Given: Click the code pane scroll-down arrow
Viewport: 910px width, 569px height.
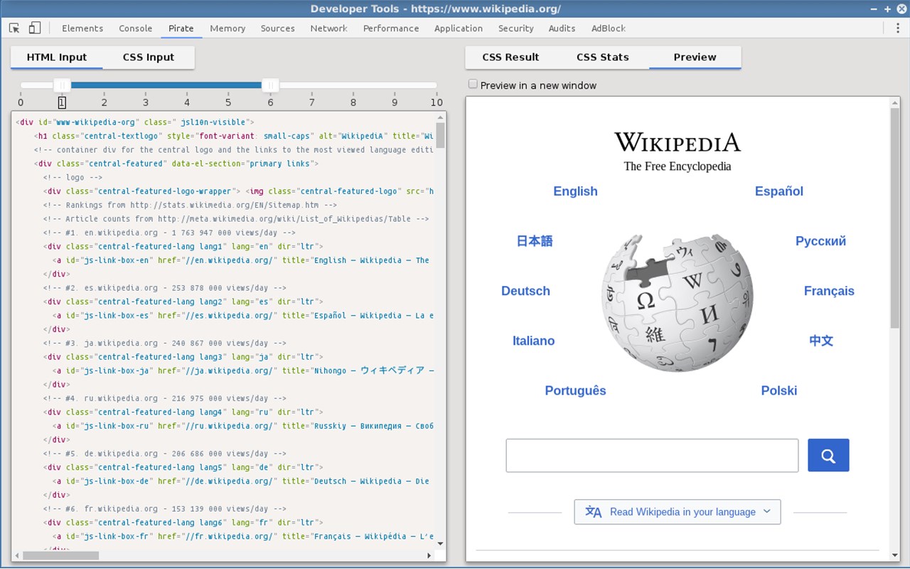Looking at the screenshot, I should point(441,544).
